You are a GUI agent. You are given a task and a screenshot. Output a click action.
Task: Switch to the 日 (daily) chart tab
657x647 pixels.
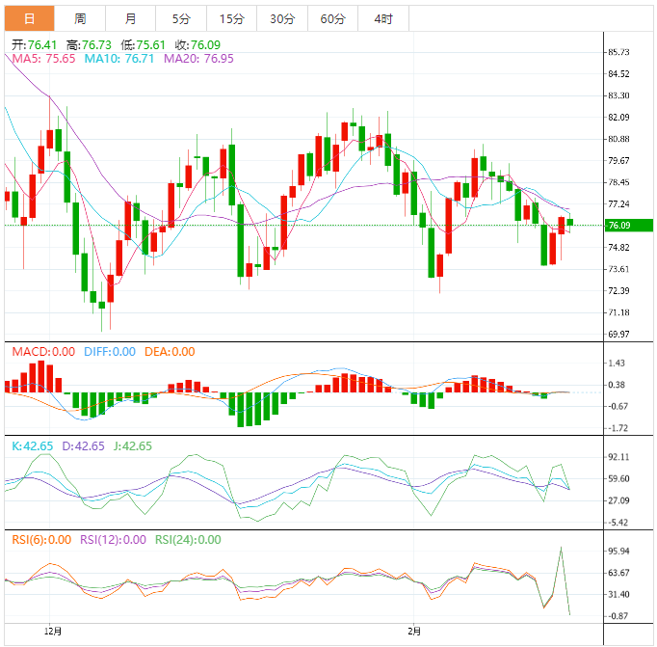(x=29, y=18)
